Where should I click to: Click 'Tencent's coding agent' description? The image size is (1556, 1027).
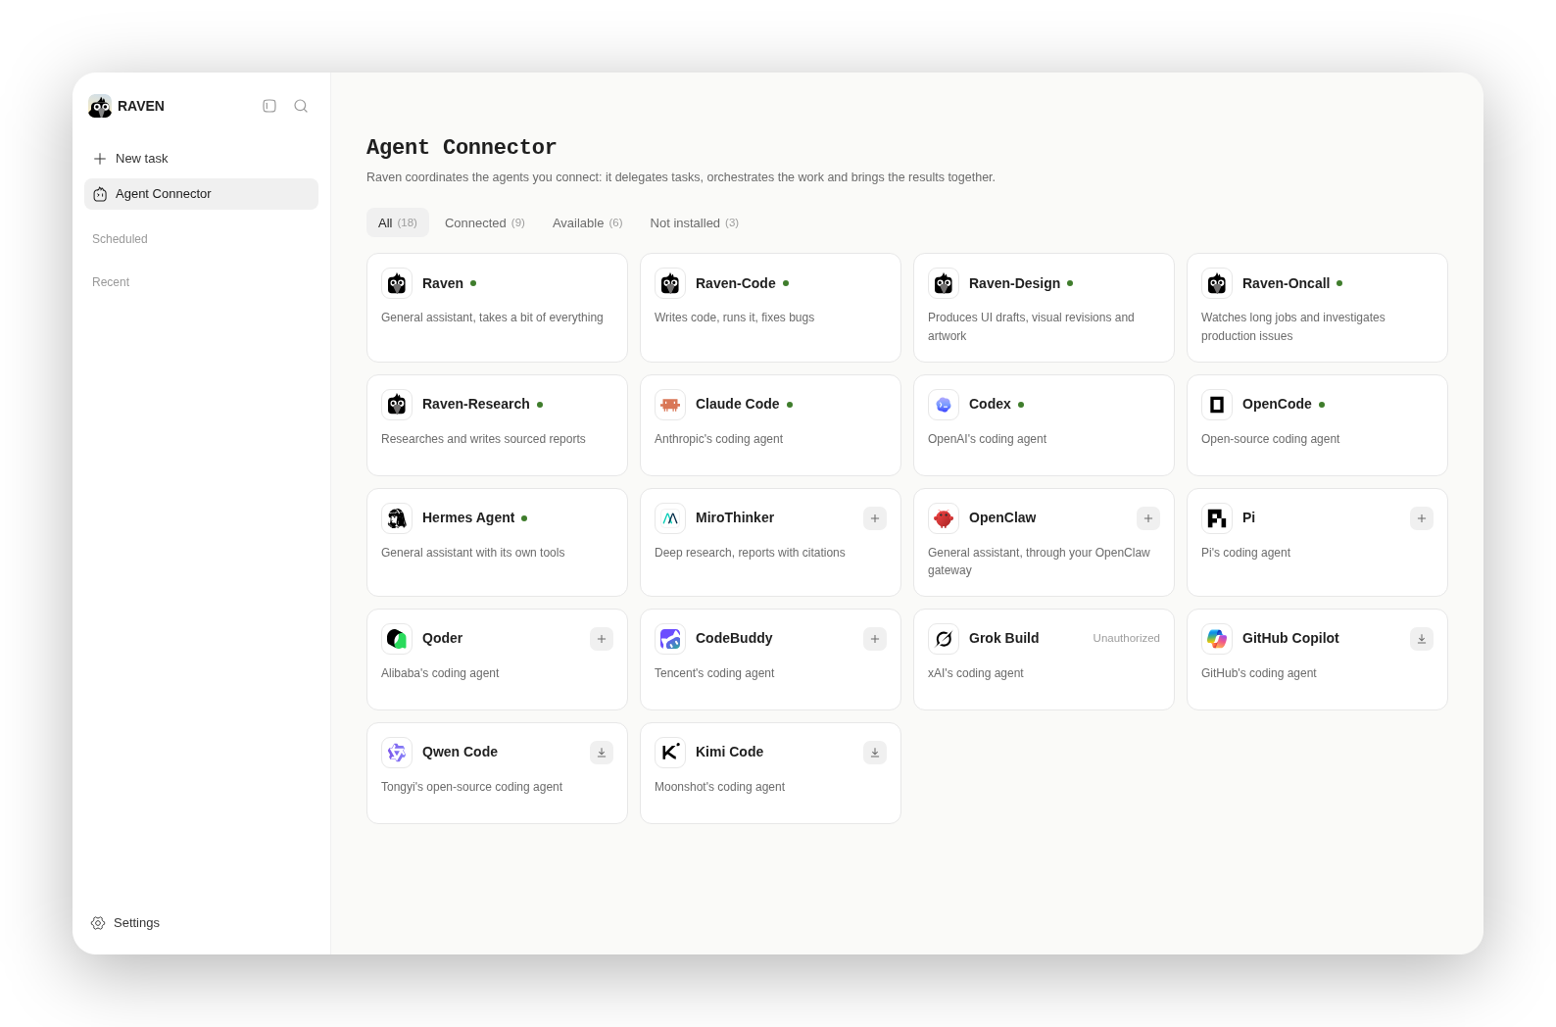pos(714,673)
